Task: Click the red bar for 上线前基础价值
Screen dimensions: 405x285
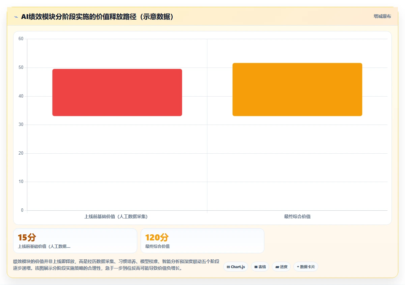Action: coord(117,93)
